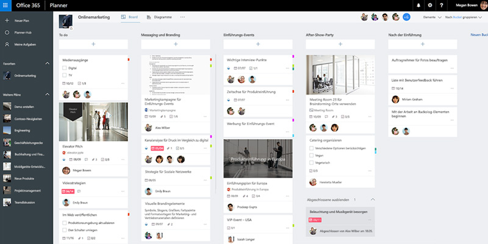This screenshot has height=244, width=488.
Task: Open the more options ellipsis beside Diagramme
Action: (x=182, y=17)
